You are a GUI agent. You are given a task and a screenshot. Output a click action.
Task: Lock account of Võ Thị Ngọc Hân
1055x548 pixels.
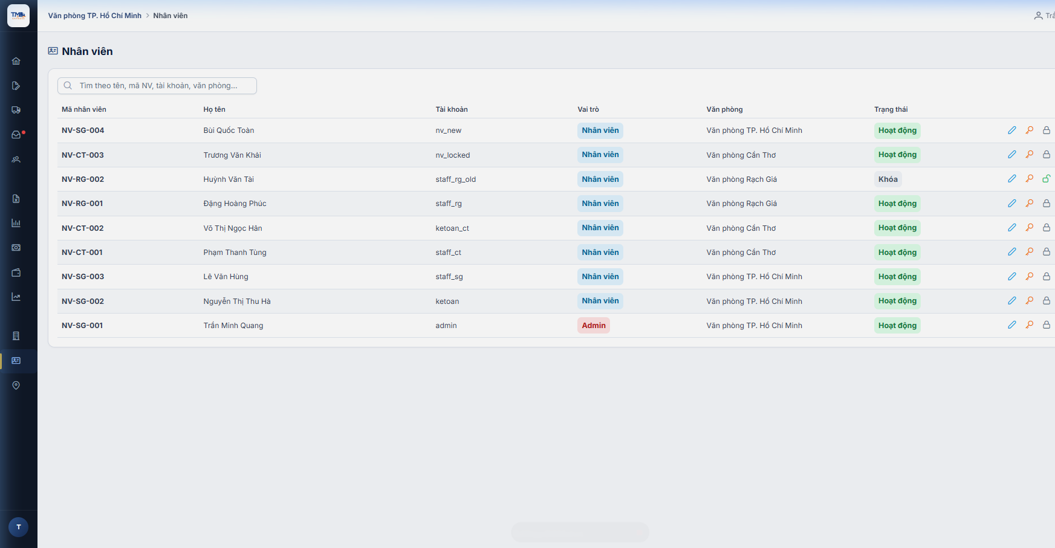1047,228
